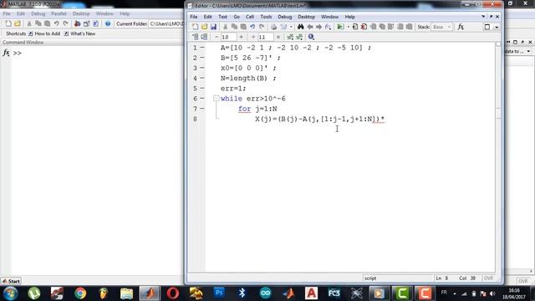The image size is (535, 301).
Task: Open the Opera browser from the taskbar
Action: pos(173,293)
